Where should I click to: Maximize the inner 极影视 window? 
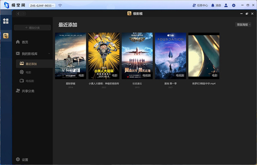[247, 14]
